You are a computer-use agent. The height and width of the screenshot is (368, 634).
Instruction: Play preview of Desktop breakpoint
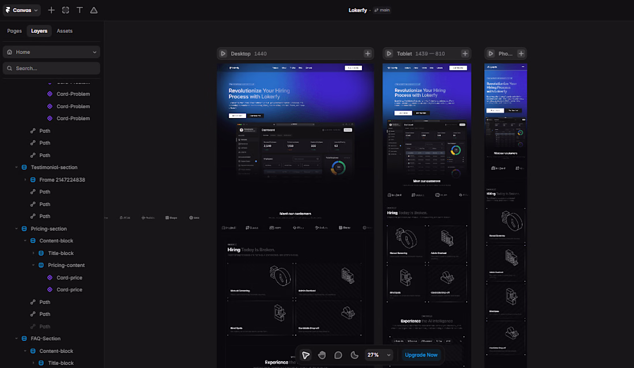[223, 54]
